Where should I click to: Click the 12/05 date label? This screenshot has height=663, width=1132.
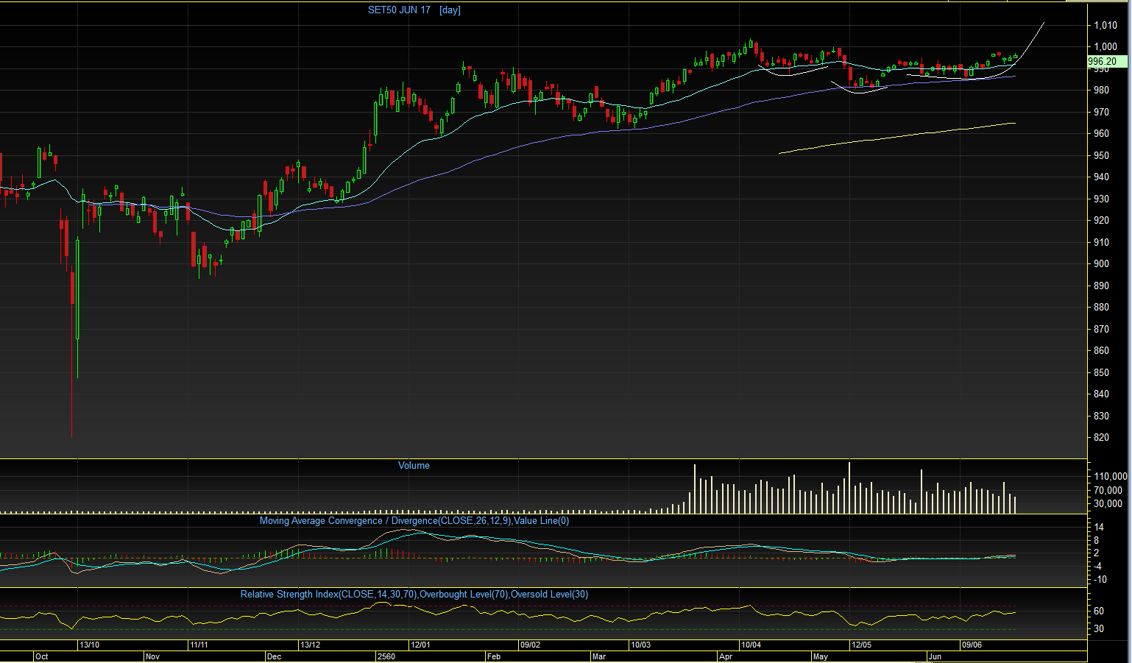(x=862, y=645)
